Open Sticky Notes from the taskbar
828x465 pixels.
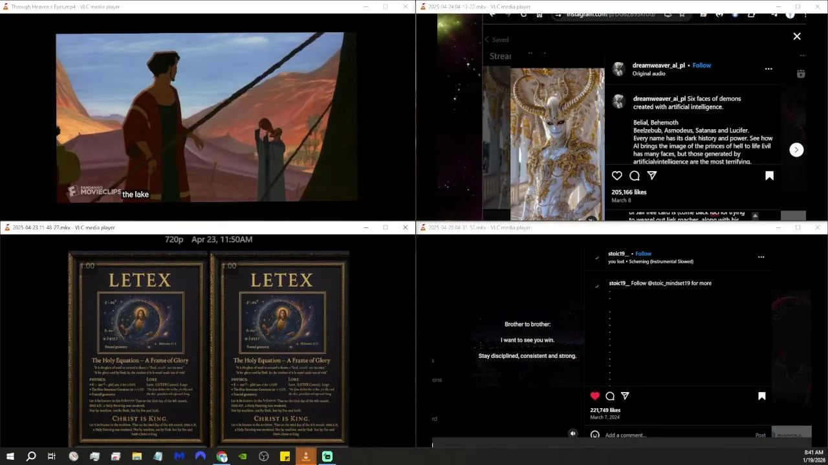point(285,457)
